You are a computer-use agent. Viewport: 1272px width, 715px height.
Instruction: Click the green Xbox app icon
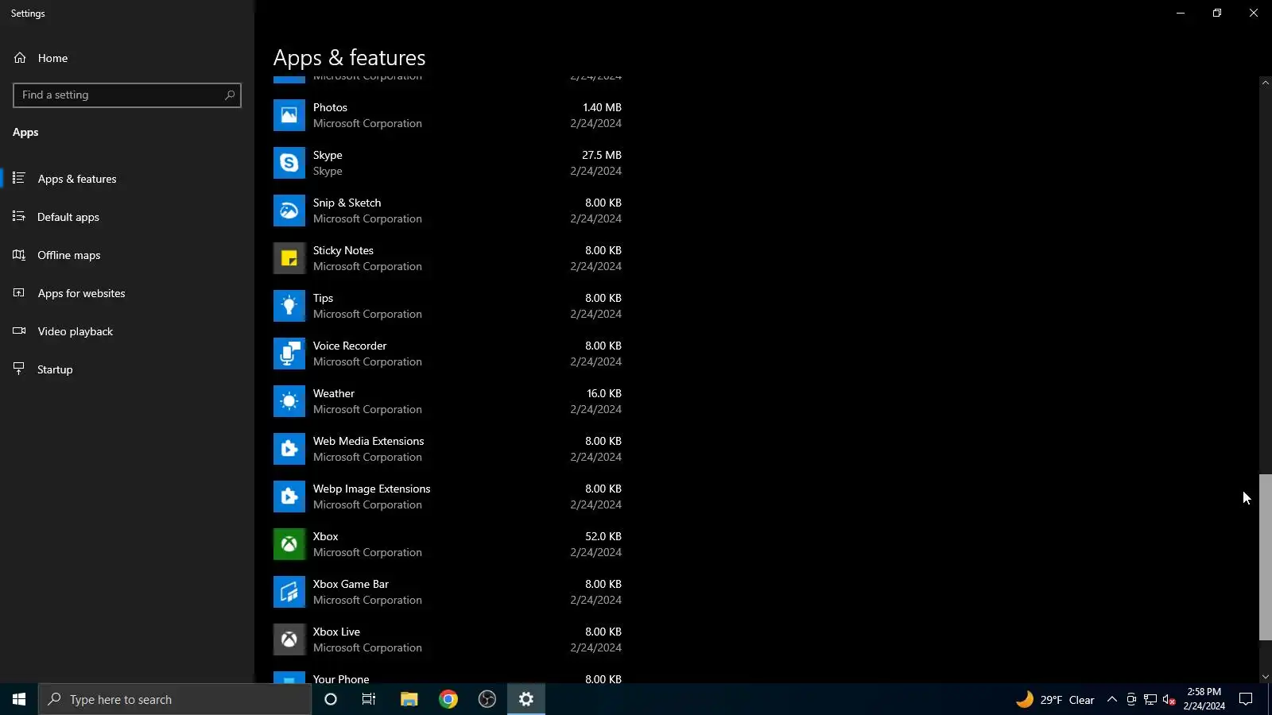point(289,544)
